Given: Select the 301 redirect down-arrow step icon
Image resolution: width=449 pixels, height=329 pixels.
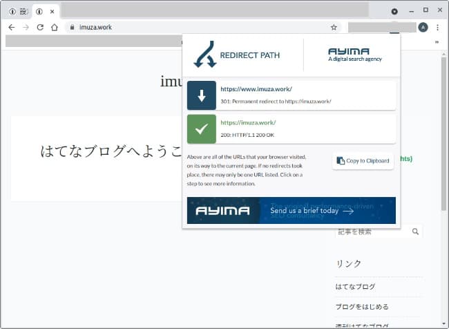Looking at the screenshot, I should coord(202,95).
